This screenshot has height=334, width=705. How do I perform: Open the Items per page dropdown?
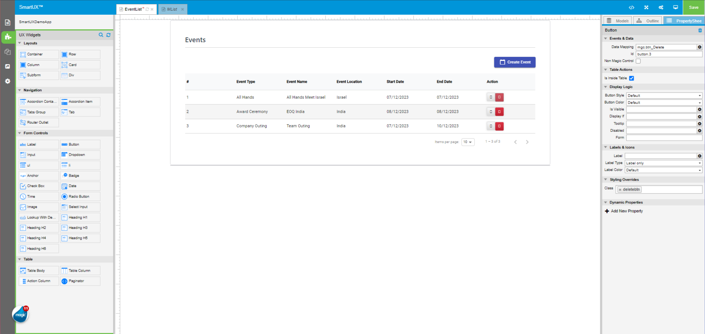(x=468, y=142)
